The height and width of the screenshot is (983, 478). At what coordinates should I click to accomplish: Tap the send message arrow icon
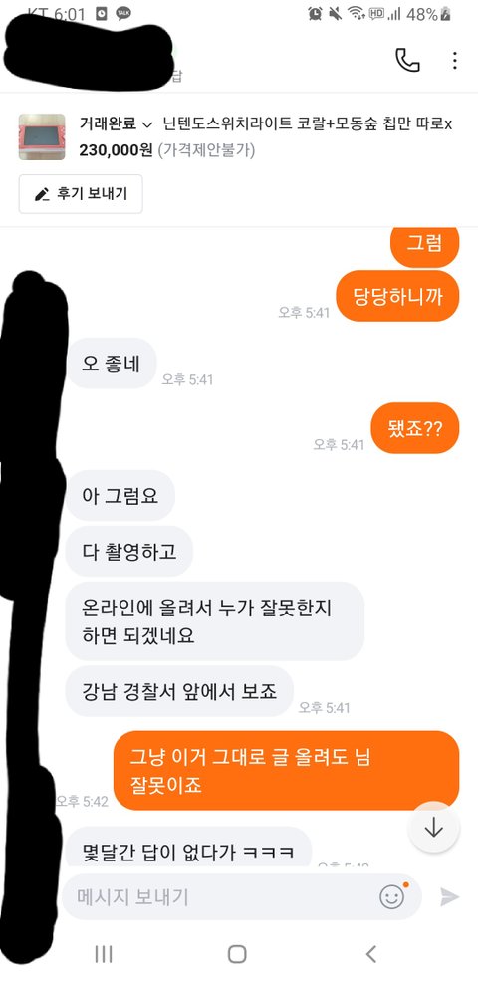pos(449,897)
